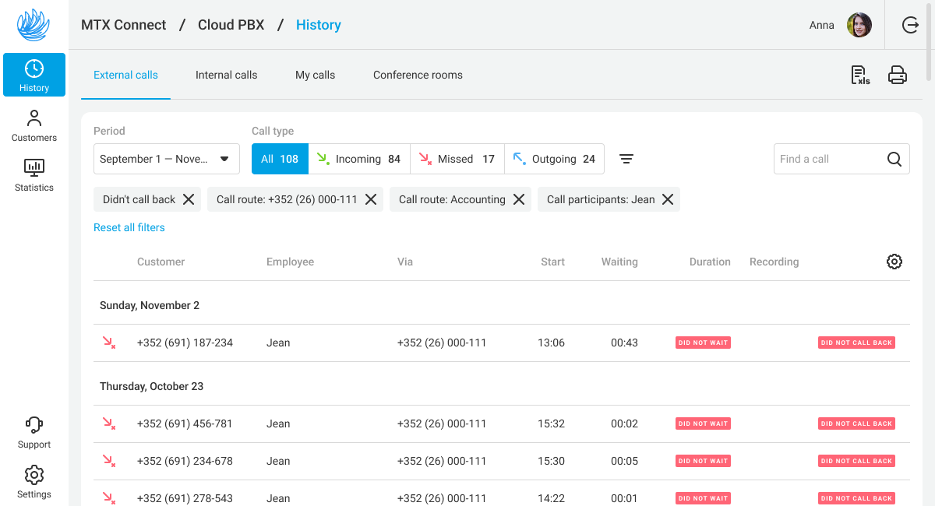Open Support from the sidebar

[34, 432]
